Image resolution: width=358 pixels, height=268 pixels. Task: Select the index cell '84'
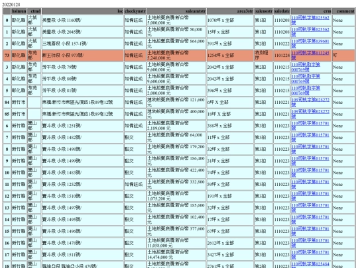(x=7, y=103)
